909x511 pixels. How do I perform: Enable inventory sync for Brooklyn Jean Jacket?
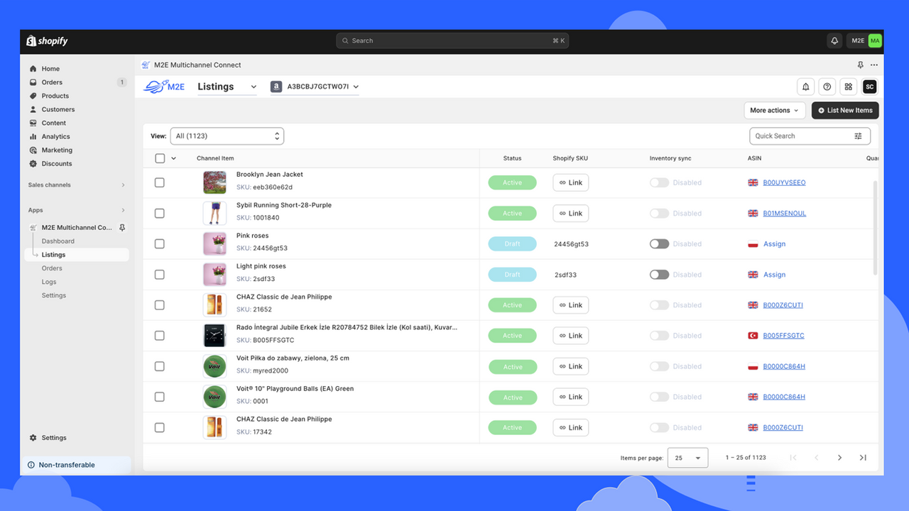click(x=659, y=182)
